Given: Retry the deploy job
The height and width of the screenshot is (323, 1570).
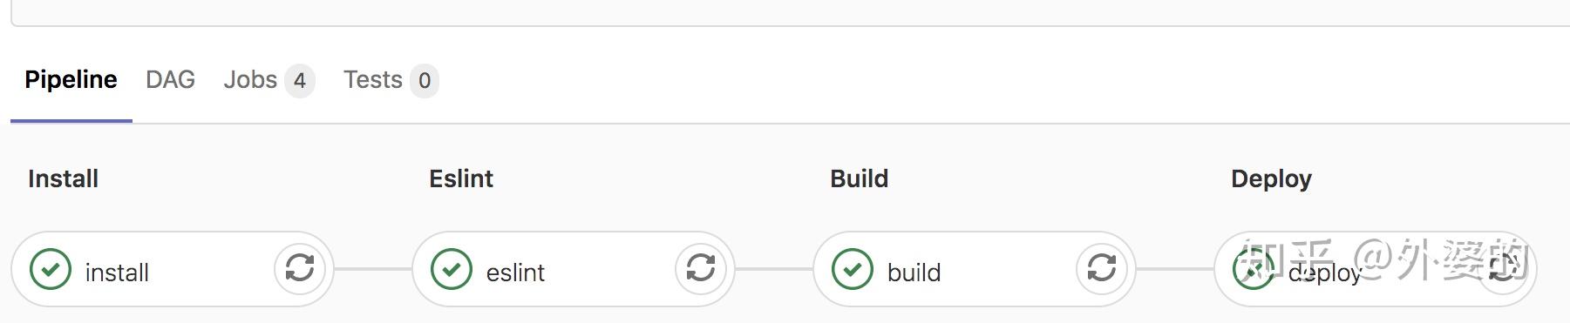Looking at the screenshot, I should point(1503,268).
